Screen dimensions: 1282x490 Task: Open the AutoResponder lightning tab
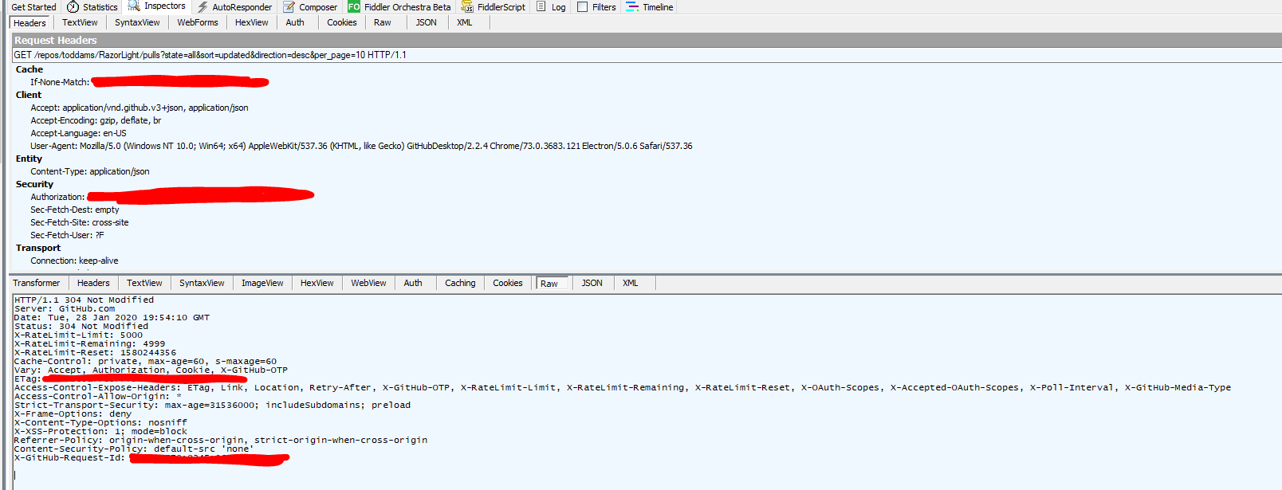pyautogui.click(x=234, y=7)
